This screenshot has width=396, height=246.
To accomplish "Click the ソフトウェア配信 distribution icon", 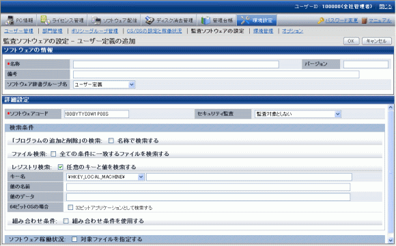I will tap(96, 20).
